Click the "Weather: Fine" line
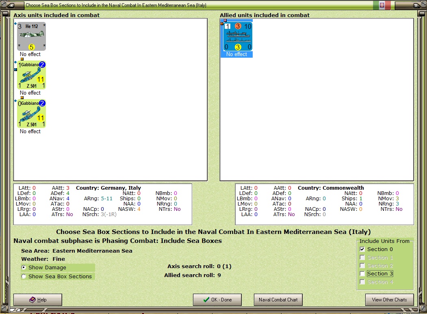 [x=43, y=259]
